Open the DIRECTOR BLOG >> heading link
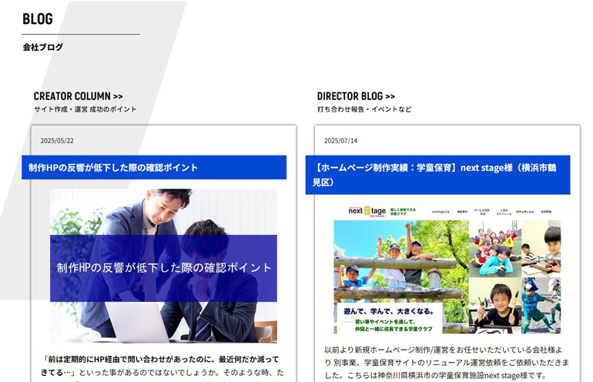The image size is (593, 382). pos(356,96)
